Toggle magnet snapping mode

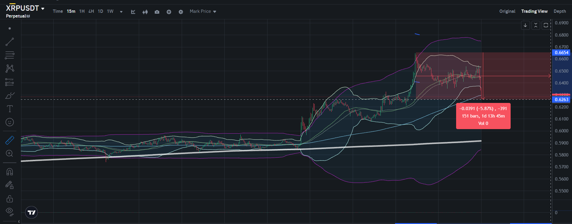click(x=10, y=172)
